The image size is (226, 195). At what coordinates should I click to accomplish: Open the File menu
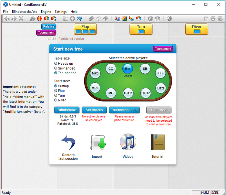pyautogui.click(x=5, y=12)
